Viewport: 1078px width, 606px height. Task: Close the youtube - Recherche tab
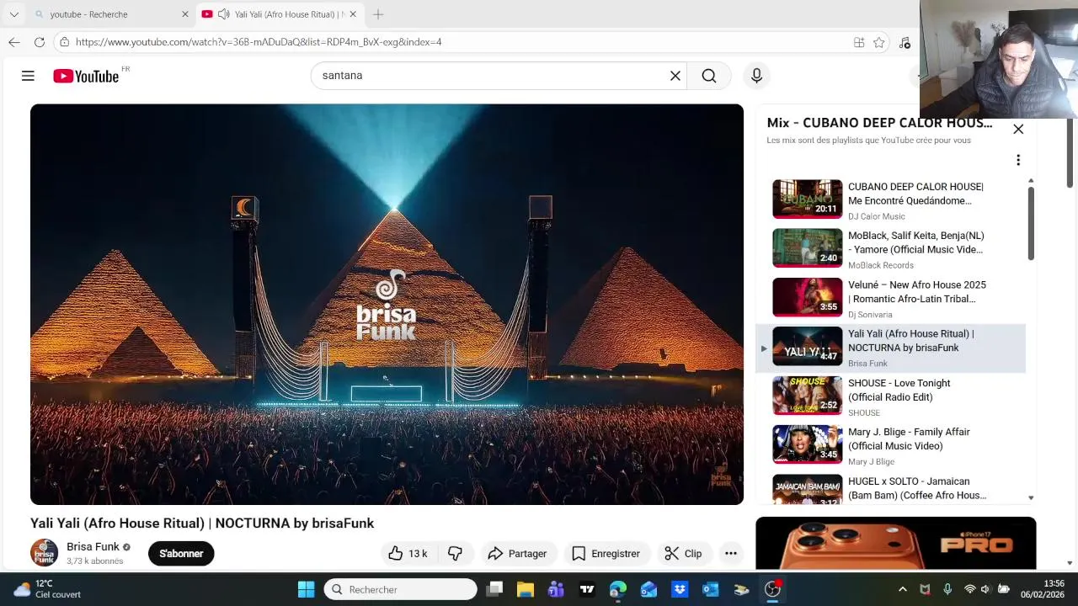185,14
